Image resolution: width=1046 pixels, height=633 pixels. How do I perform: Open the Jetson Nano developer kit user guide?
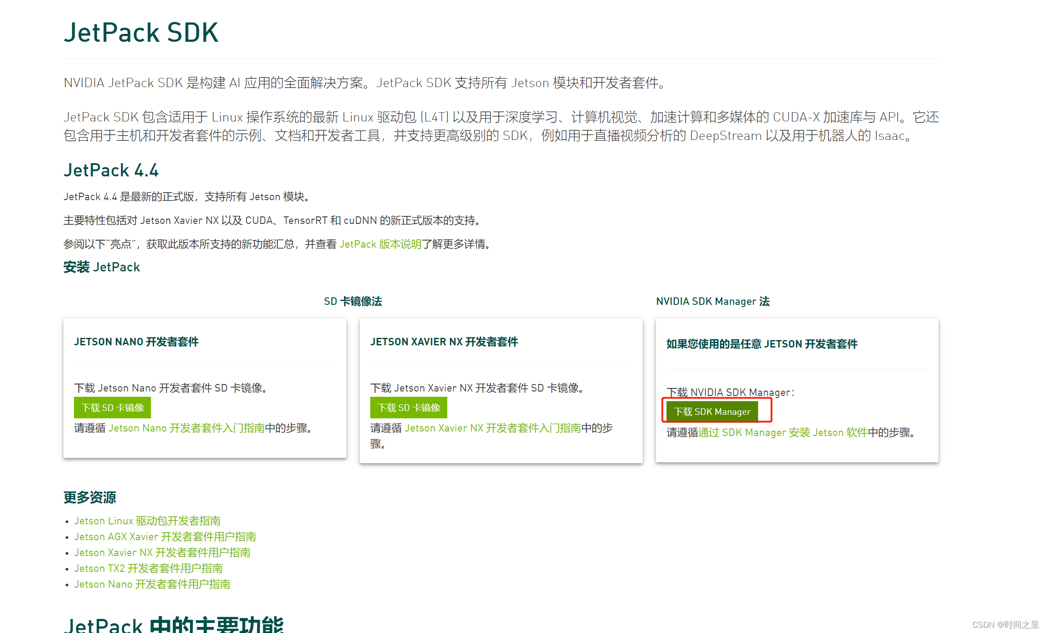pyautogui.click(x=152, y=584)
